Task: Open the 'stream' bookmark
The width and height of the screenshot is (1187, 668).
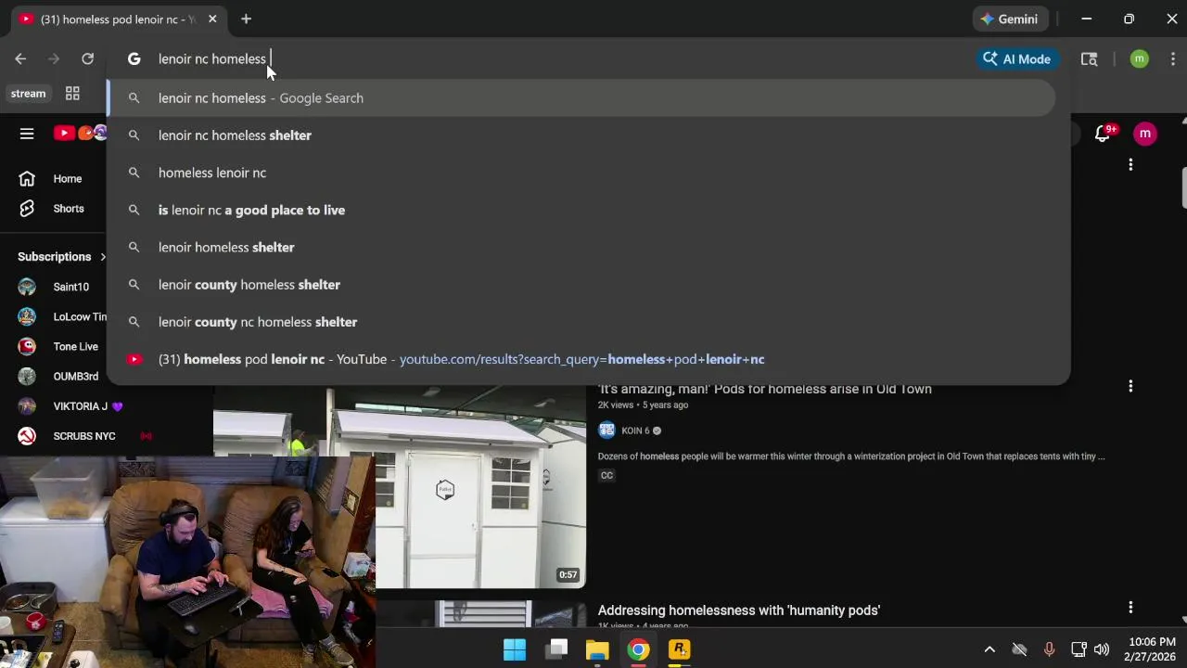Action: point(28,93)
